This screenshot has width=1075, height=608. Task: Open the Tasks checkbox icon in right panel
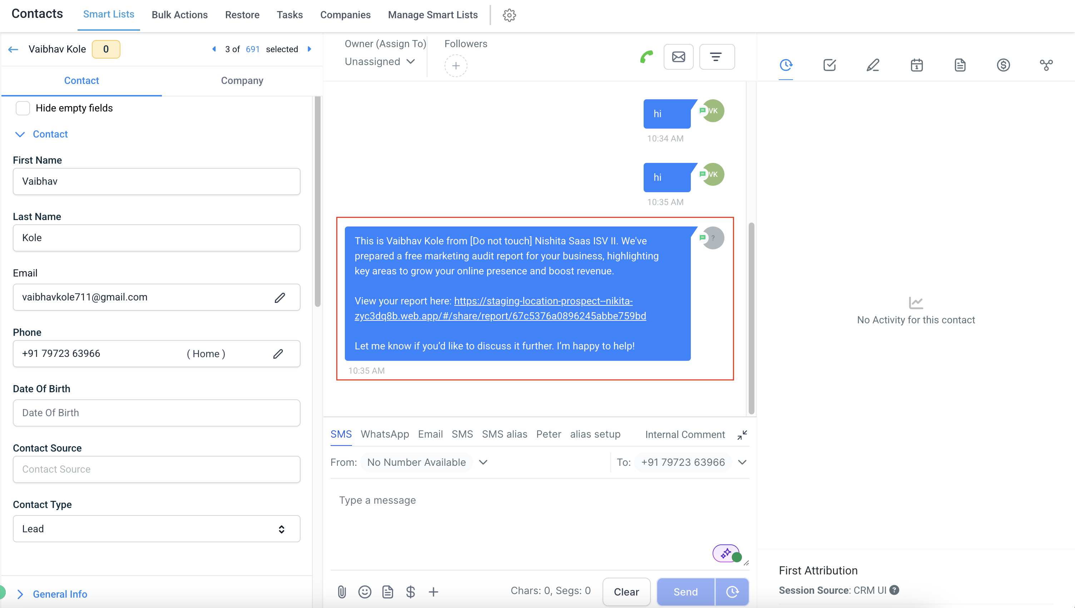click(829, 65)
